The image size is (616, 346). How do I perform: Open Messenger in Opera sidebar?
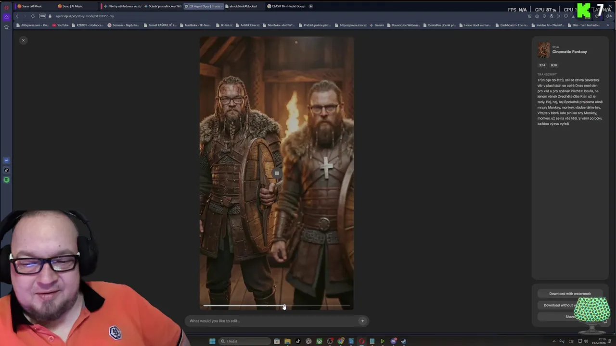(x=6, y=161)
